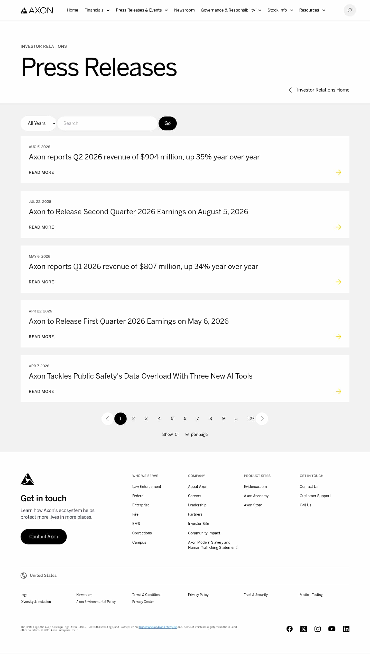Image resolution: width=370 pixels, height=654 pixels.
Task: Open Axon's LinkedIn icon
Action: (x=346, y=629)
